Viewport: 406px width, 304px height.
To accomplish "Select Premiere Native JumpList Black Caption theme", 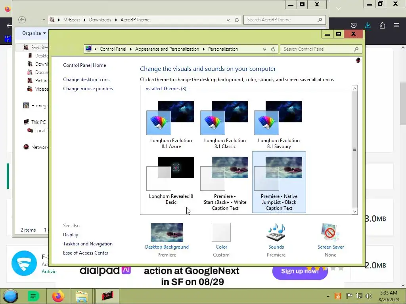I will pyautogui.click(x=279, y=182).
